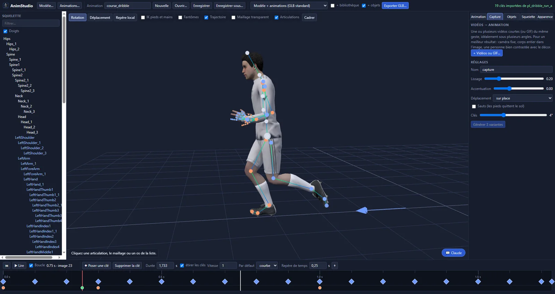The width and height of the screenshot is (555, 294).
Task: Click the Accentuation slider
Action: point(519,88)
